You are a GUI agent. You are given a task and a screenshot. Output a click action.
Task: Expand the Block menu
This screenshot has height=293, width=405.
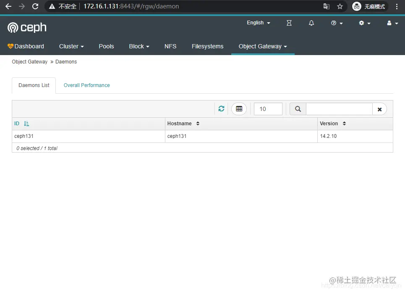[139, 46]
